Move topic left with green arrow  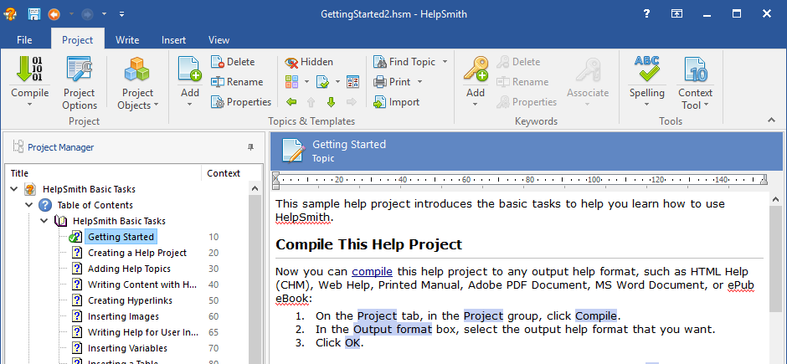click(291, 102)
